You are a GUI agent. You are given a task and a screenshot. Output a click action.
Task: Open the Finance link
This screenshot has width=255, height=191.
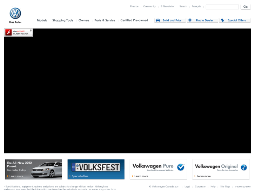(134, 6)
